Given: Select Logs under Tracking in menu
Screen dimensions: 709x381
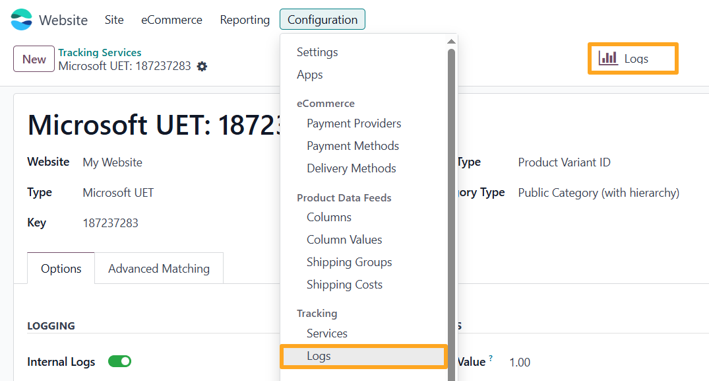Looking at the screenshot, I should pos(319,356).
